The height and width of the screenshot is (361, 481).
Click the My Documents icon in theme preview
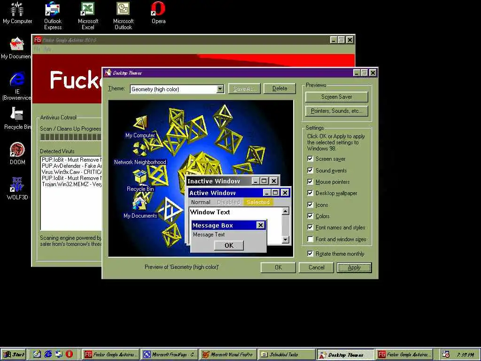pos(140,207)
